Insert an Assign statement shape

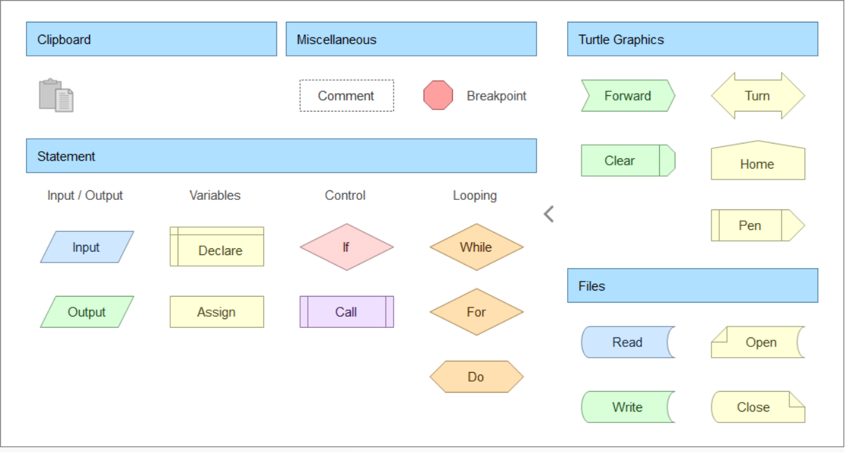[x=217, y=312]
